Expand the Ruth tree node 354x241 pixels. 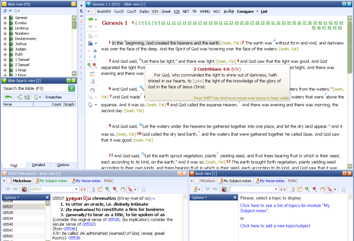5,54
